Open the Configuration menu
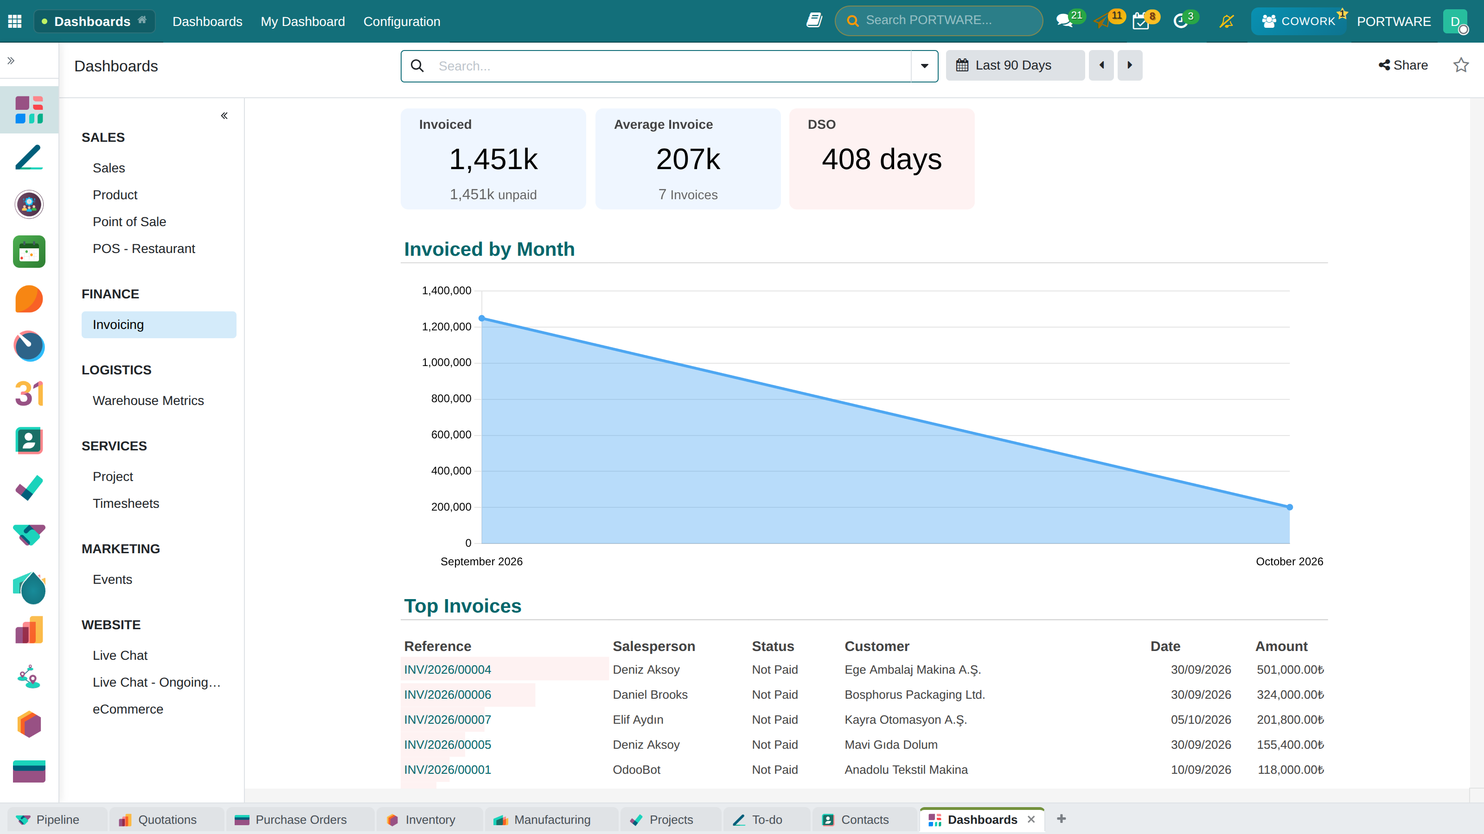Viewport: 1484px width, 834px height. coord(402,21)
